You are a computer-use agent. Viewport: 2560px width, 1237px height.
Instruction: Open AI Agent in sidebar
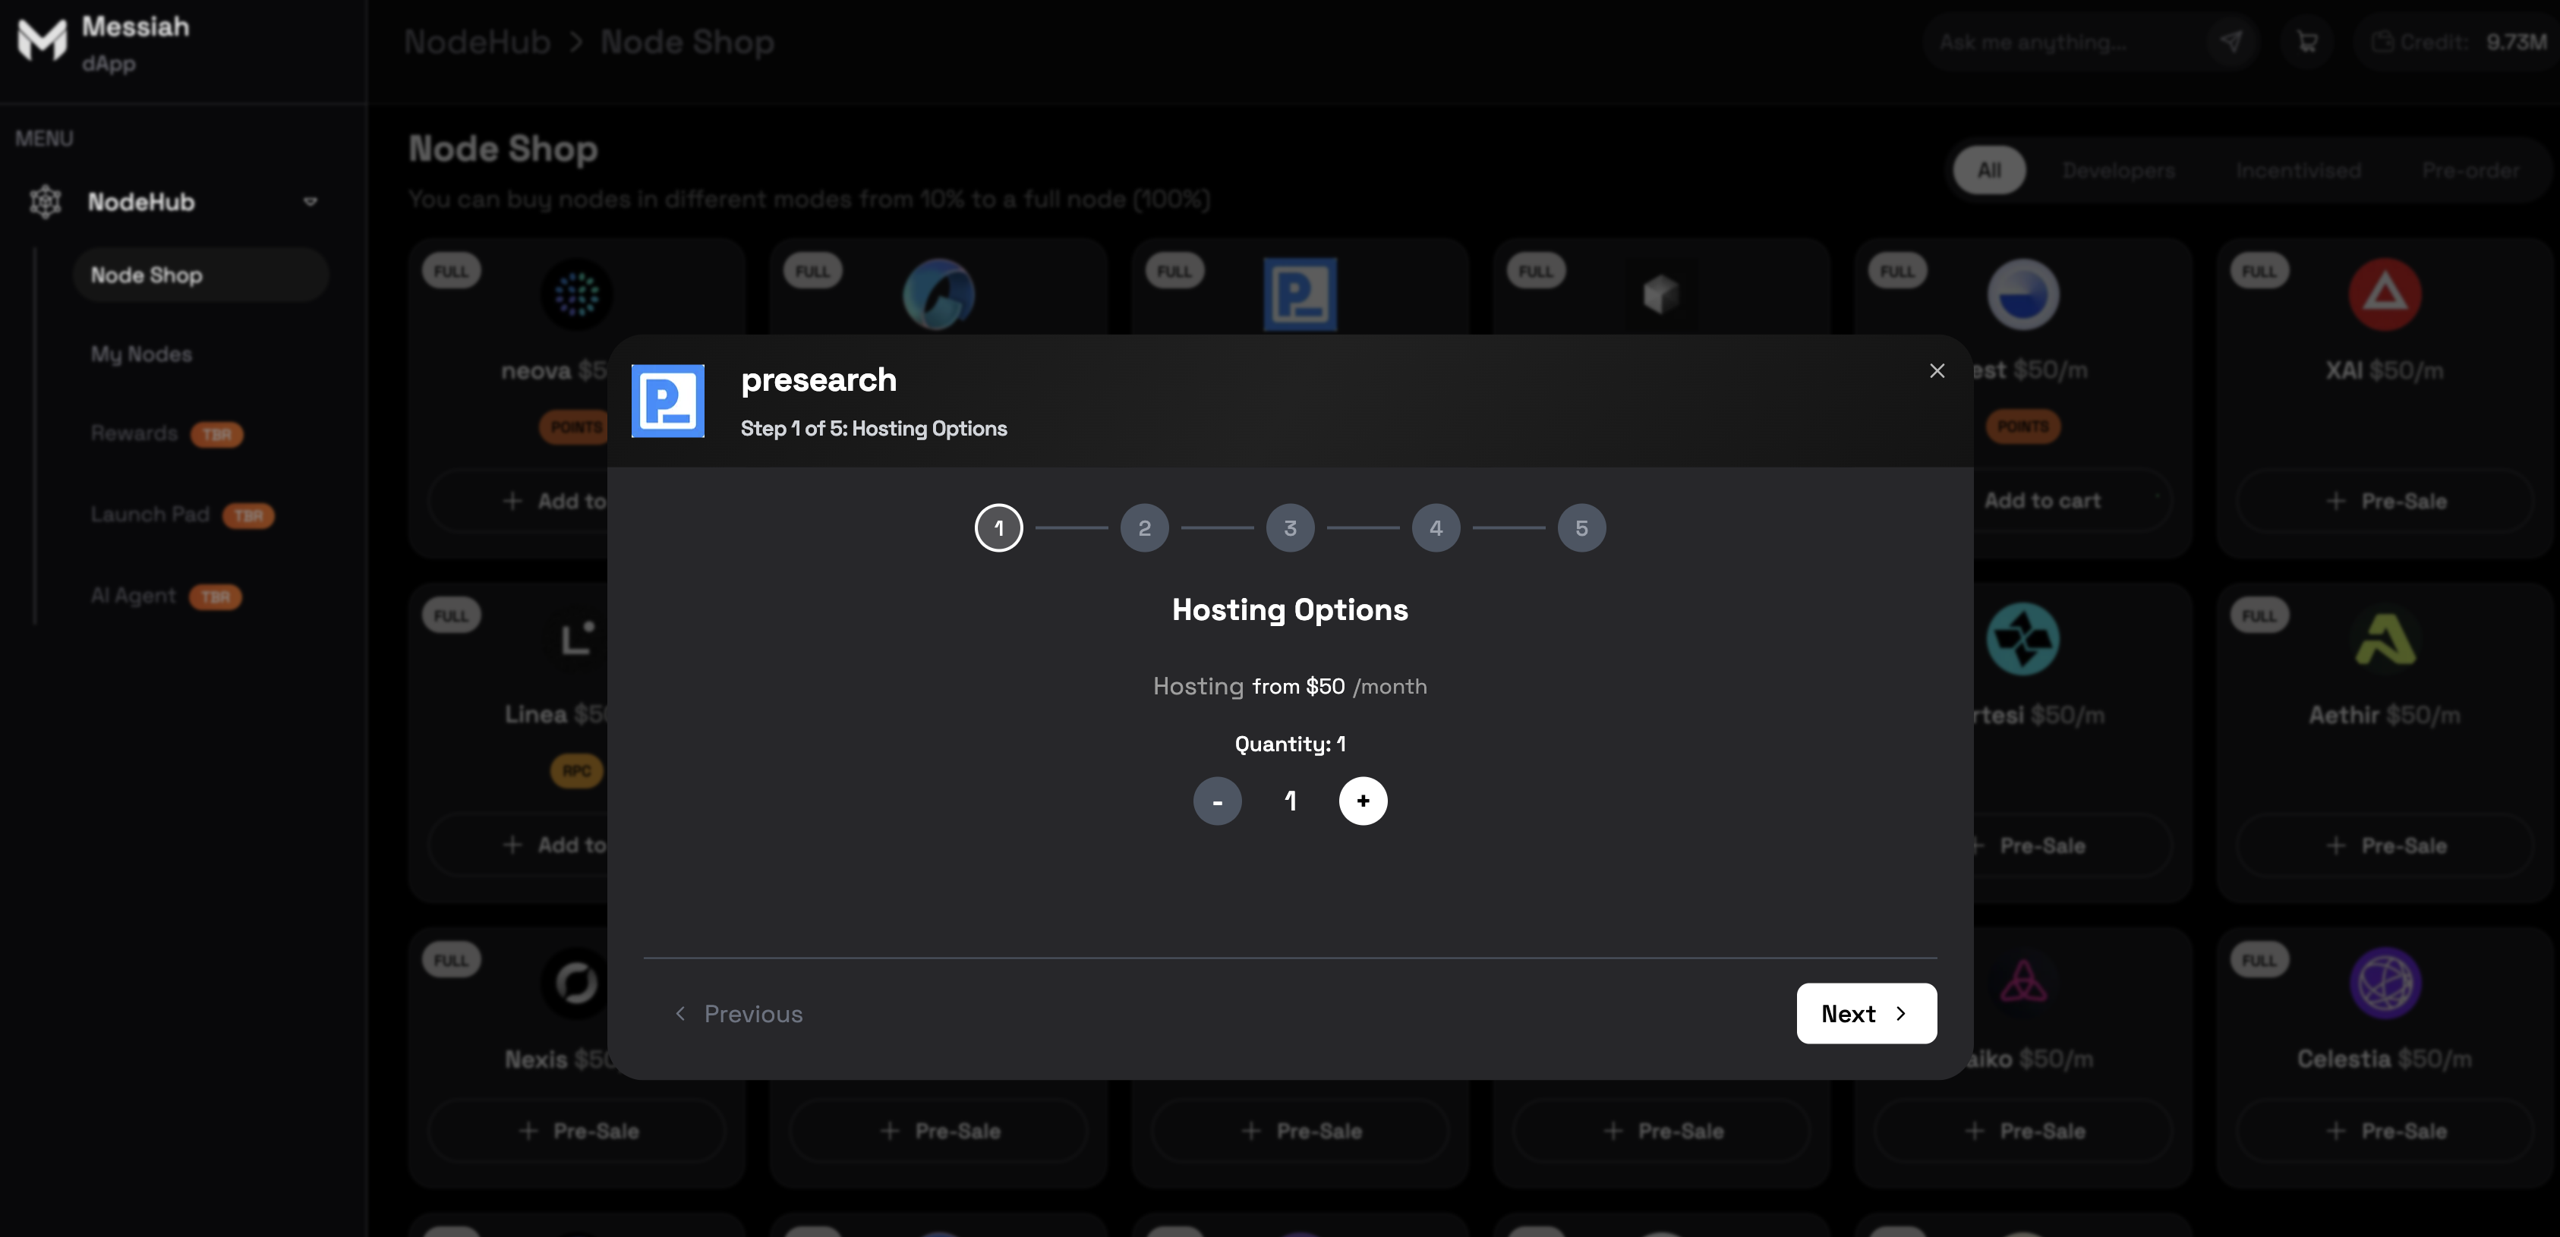tap(133, 595)
